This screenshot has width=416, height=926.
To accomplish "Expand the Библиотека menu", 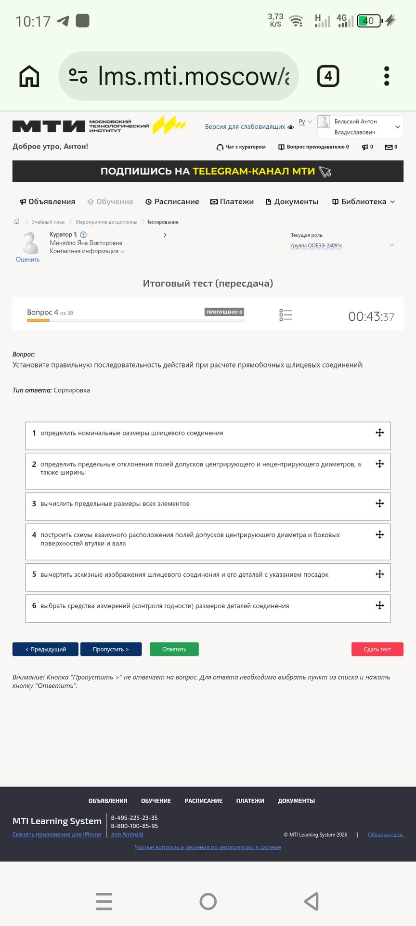I will tap(364, 202).
